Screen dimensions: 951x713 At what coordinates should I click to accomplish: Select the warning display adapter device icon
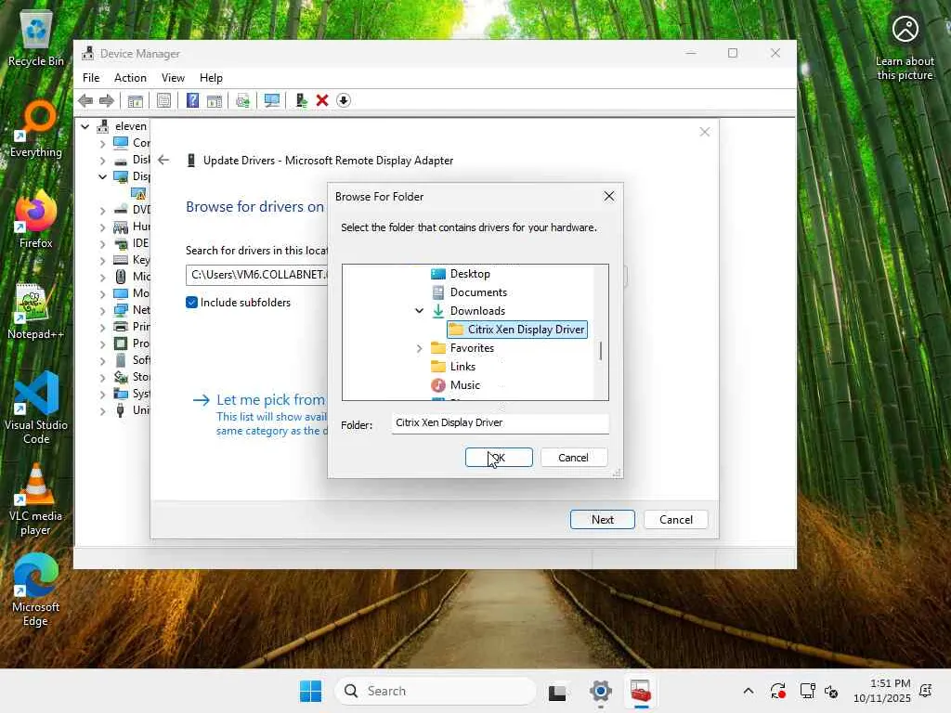pyautogui.click(x=139, y=193)
